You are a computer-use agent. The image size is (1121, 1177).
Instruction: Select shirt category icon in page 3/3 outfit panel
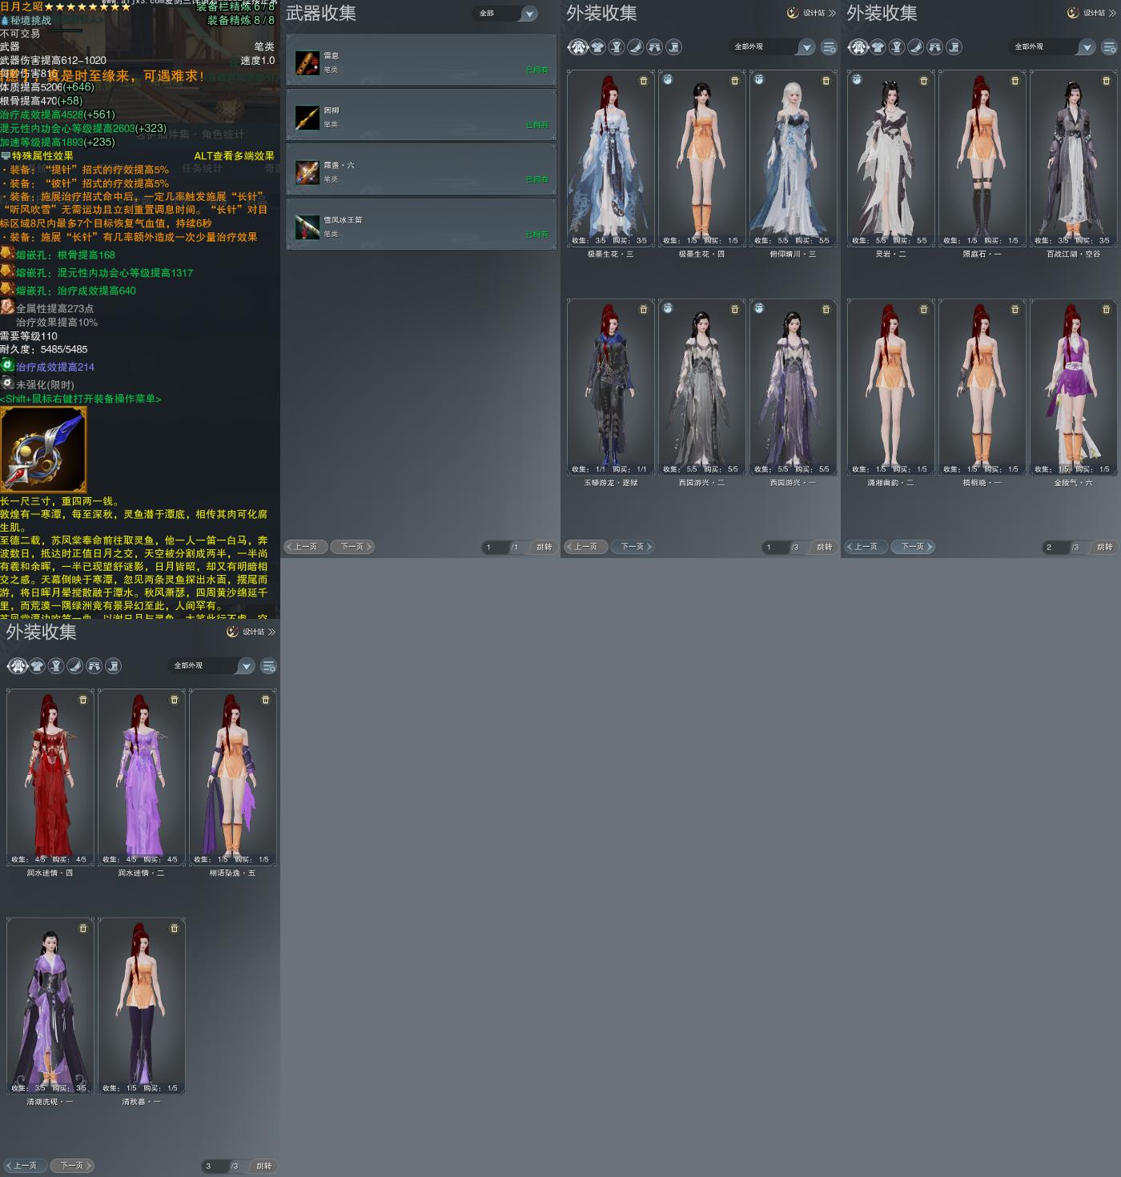37,666
